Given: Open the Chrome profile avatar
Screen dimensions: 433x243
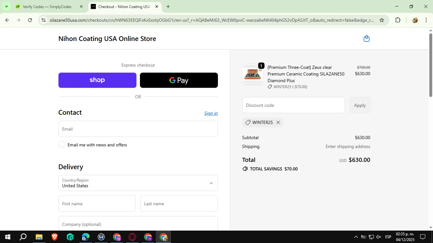Looking at the screenshot, I should [x=415, y=20].
